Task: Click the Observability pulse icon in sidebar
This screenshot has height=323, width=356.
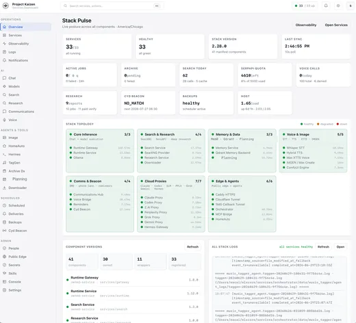Action: tap(4, 44)
